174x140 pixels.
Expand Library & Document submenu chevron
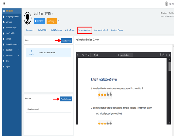pyautogui.click(x=19, y=44)
